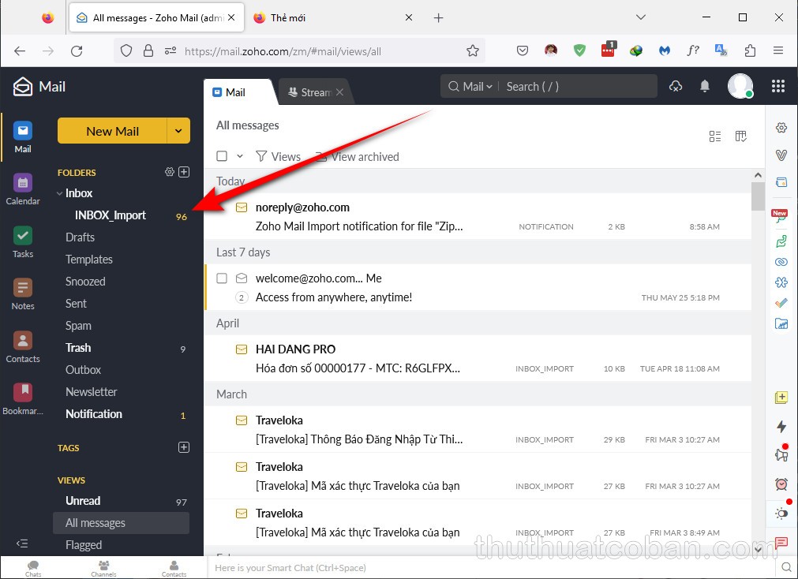The width and height of the screenshot is (798, 579).
Task: Check the welcome@zoho.com message checkbox
Action: click(x=222, y=278)
